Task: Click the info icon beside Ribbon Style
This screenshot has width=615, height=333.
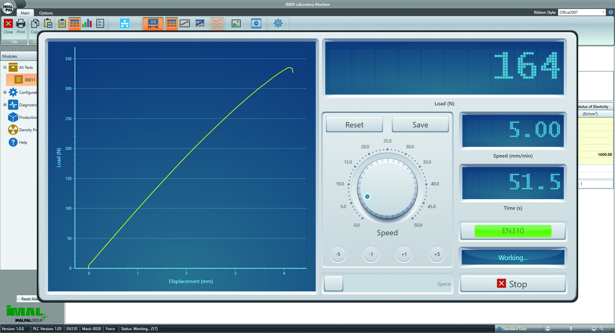Action: pos(611,12)
